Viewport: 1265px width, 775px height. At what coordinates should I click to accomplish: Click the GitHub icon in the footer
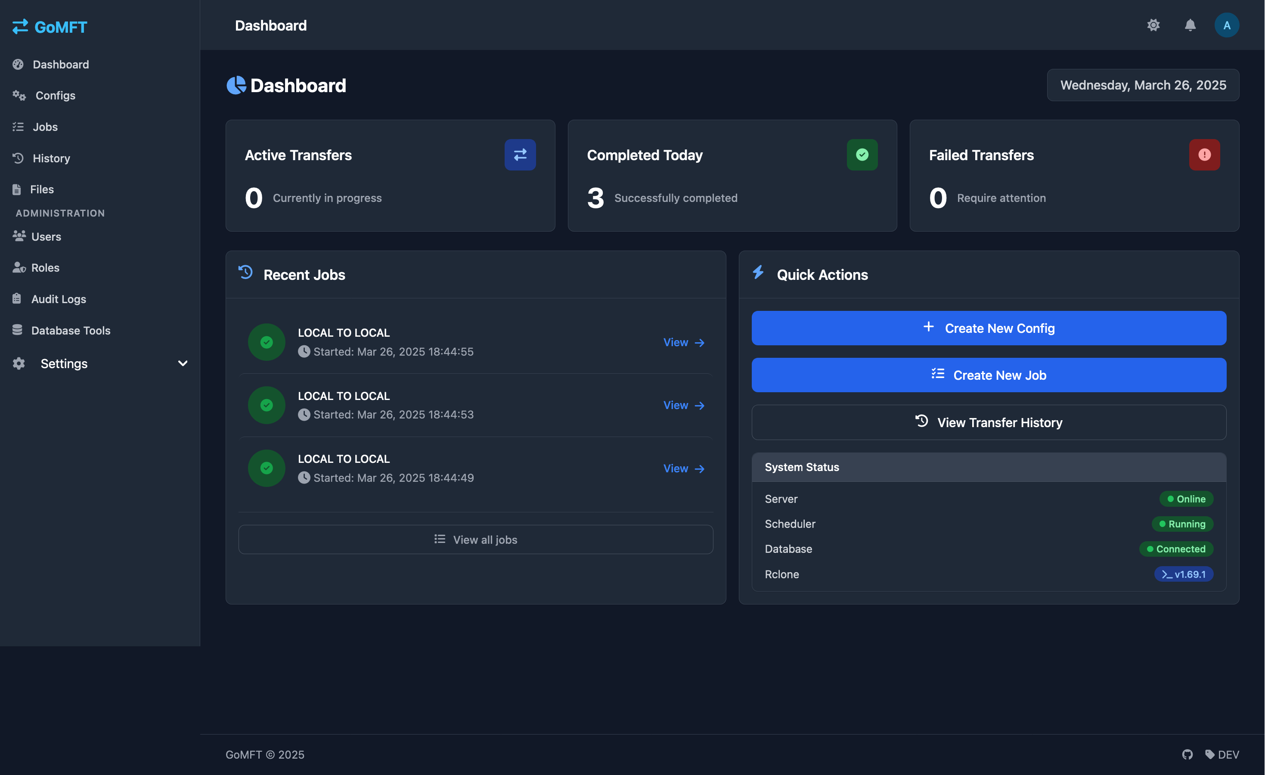tap(1187, 754)
